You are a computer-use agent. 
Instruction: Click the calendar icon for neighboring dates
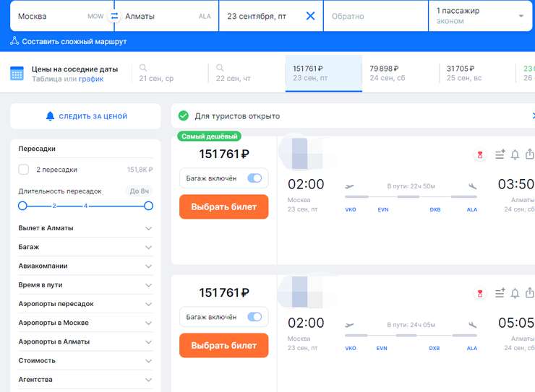coord(17,74)
